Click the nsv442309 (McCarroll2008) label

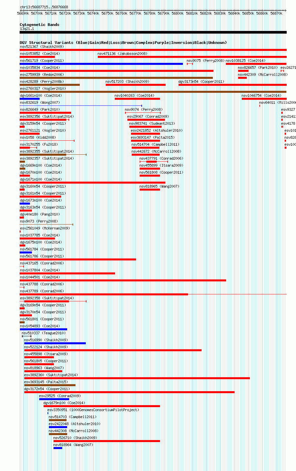click(x=263, y=75)
